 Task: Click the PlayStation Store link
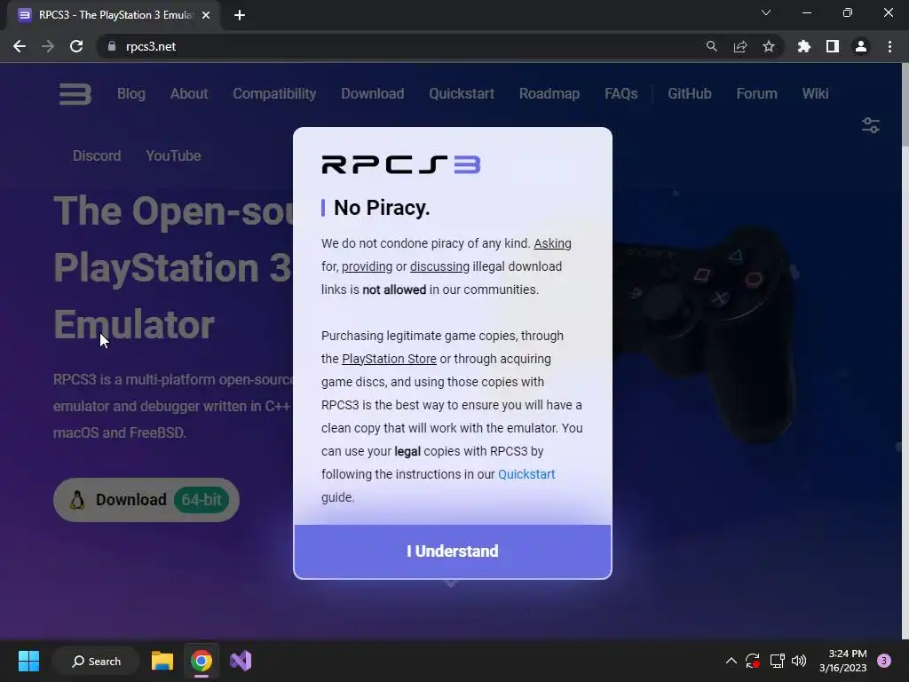pyautogui.click(x=389, y=359)
